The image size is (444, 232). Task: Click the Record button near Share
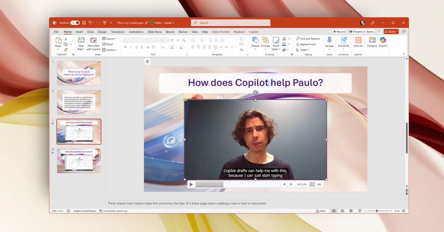[x=339, y=32]
